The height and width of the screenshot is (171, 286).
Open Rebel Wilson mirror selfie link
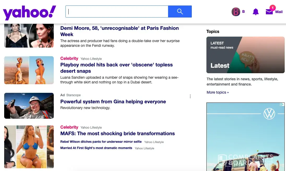point(101,142)
